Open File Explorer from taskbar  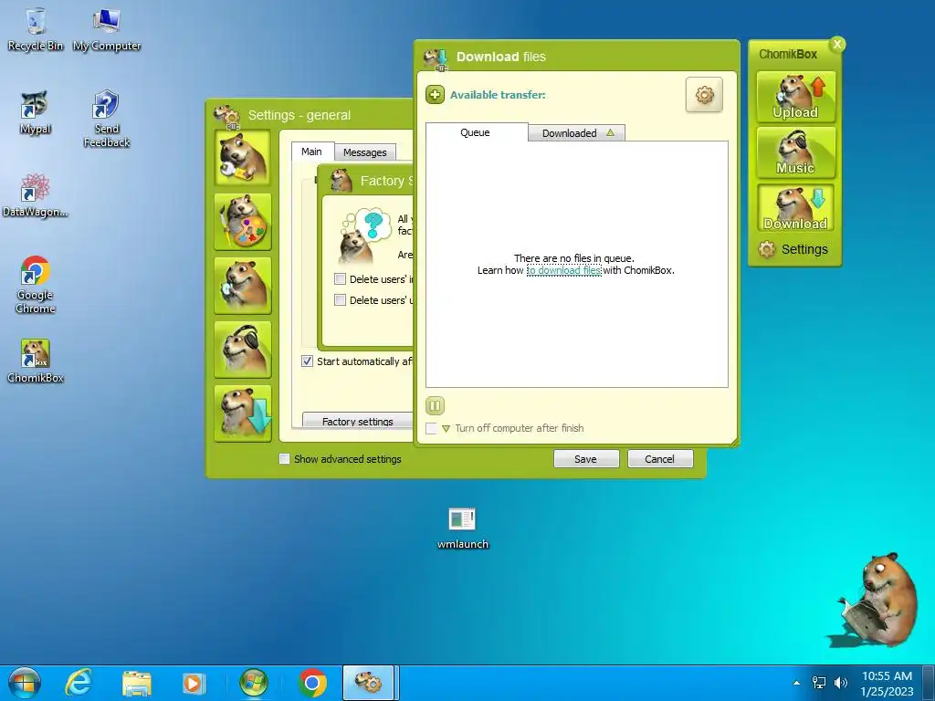click(137, 683)
